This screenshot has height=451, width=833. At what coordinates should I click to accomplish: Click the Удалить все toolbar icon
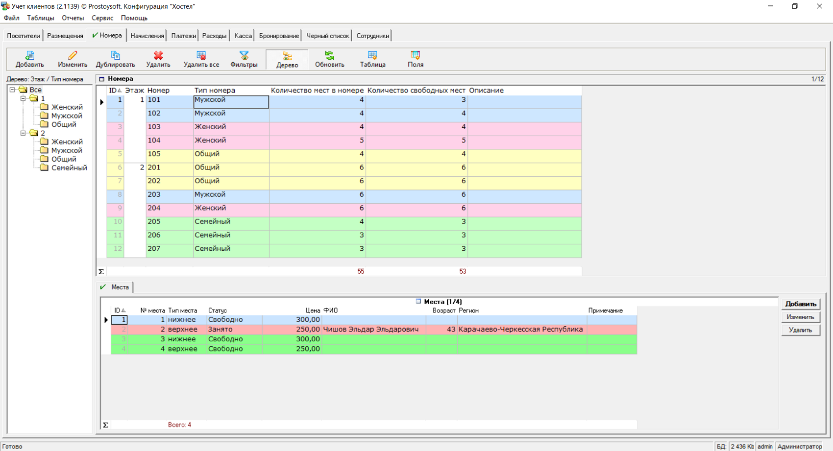click(201, 55)
